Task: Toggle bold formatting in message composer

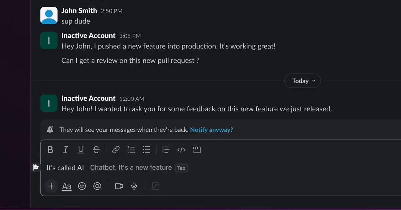Action: [x=50, y=150]
